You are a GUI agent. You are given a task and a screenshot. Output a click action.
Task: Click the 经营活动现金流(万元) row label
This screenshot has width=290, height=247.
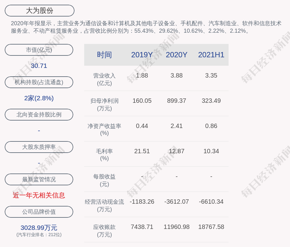click(104, 206)
